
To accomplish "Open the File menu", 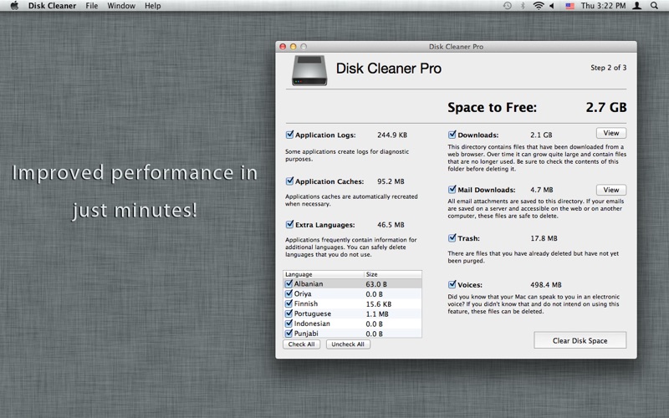I will click(x=92, y=6).
